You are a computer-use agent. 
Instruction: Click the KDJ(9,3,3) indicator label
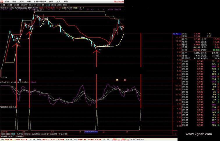click(x=5, y=82)
